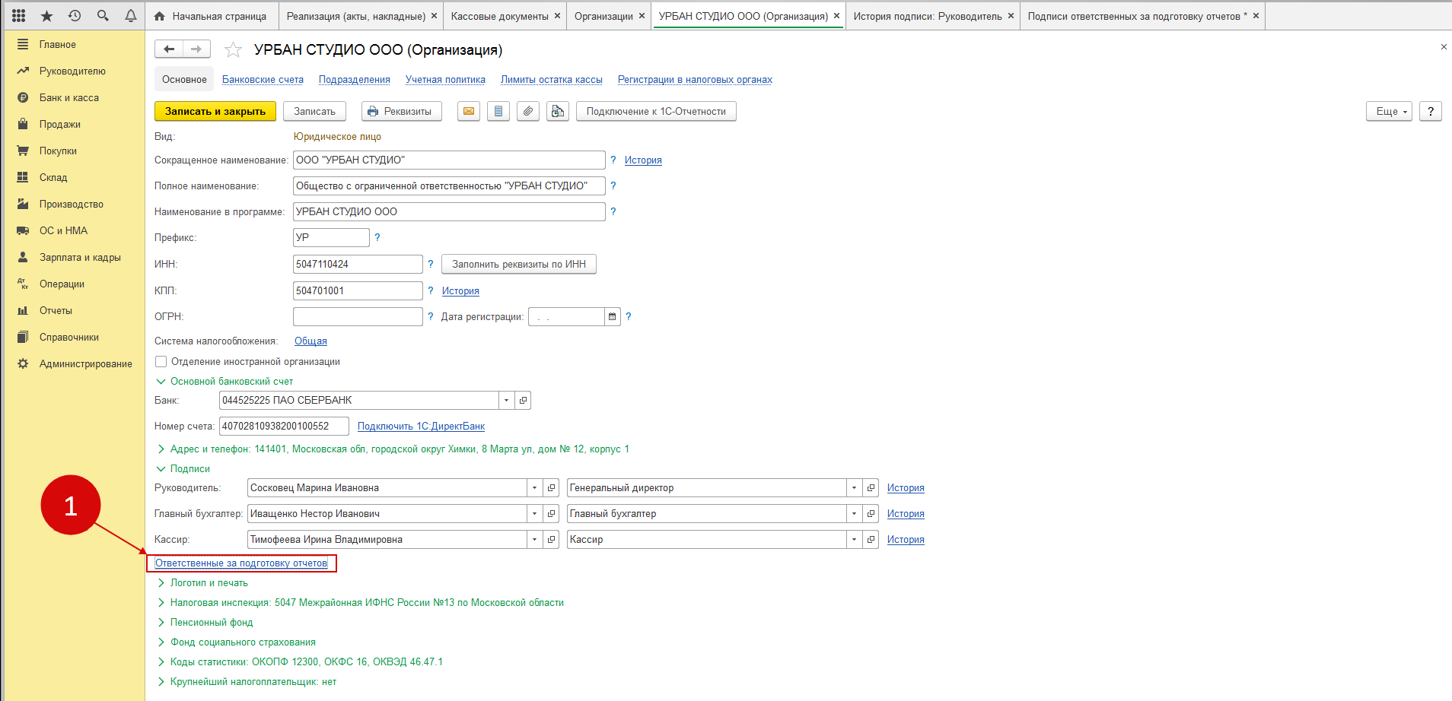Open the selected bank record icon
Screen dimensions: 1452x701
523,401
